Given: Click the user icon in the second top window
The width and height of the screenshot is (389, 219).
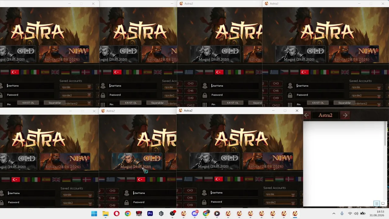Looking at the screenshot, I should point(103,86).
